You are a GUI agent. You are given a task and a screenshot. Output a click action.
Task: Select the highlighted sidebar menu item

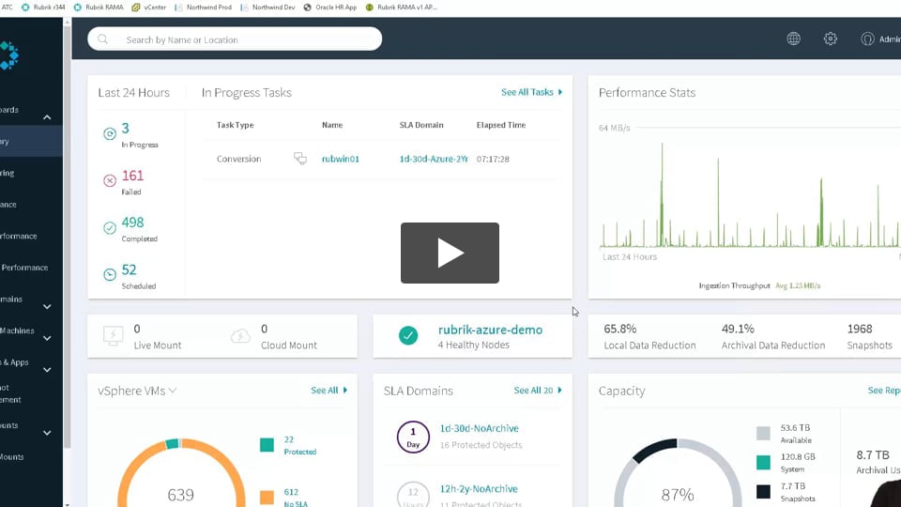pos(31,142)
